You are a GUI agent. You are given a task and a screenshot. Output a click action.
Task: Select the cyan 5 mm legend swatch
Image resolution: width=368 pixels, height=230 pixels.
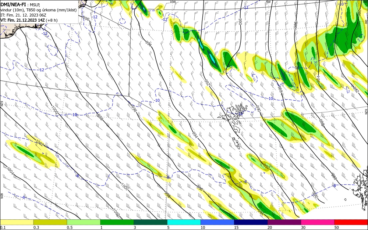[184, 222]
